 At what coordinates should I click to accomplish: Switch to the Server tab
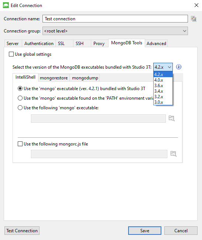click(13, 44)
